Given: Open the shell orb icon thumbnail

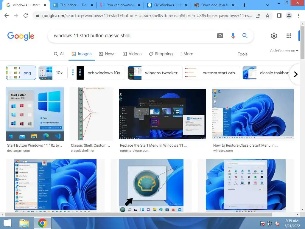Looking at the screenshot, I should (x=151, y=185).
